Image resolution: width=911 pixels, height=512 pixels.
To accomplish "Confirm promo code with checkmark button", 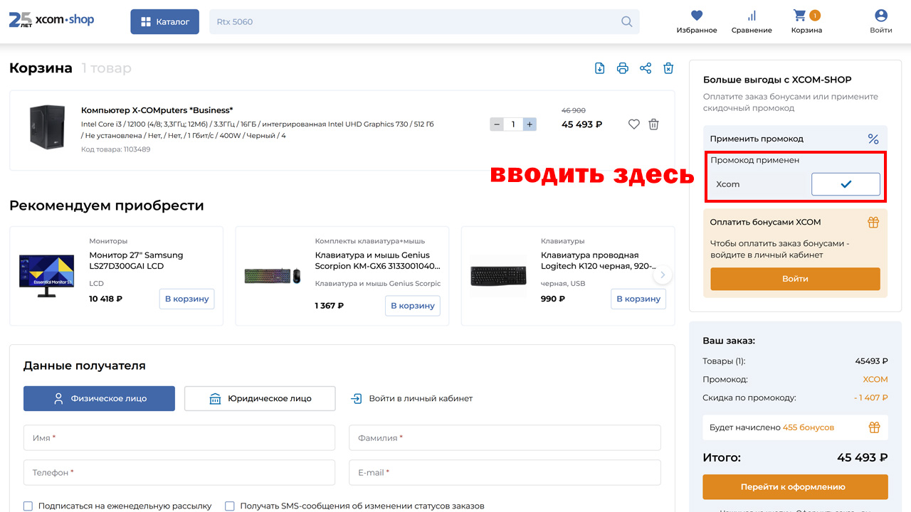I will (846, 184).
